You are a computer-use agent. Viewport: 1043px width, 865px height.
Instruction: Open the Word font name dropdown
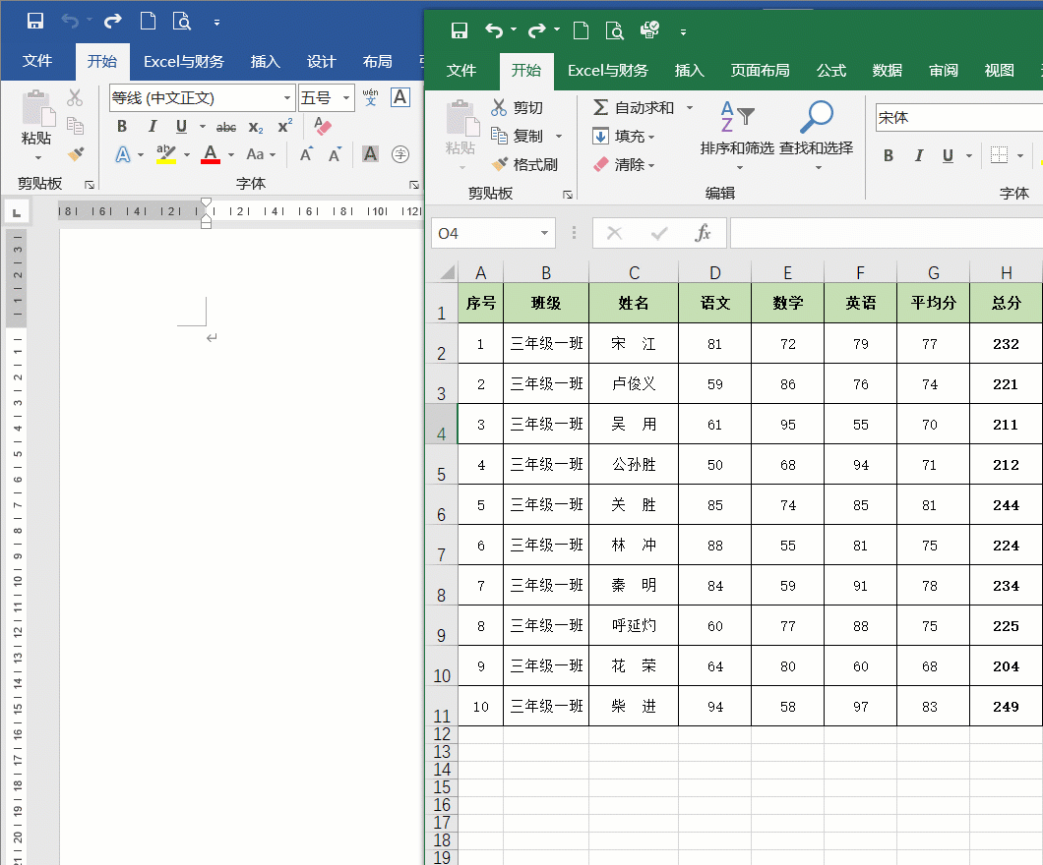[x=287, y=98]
